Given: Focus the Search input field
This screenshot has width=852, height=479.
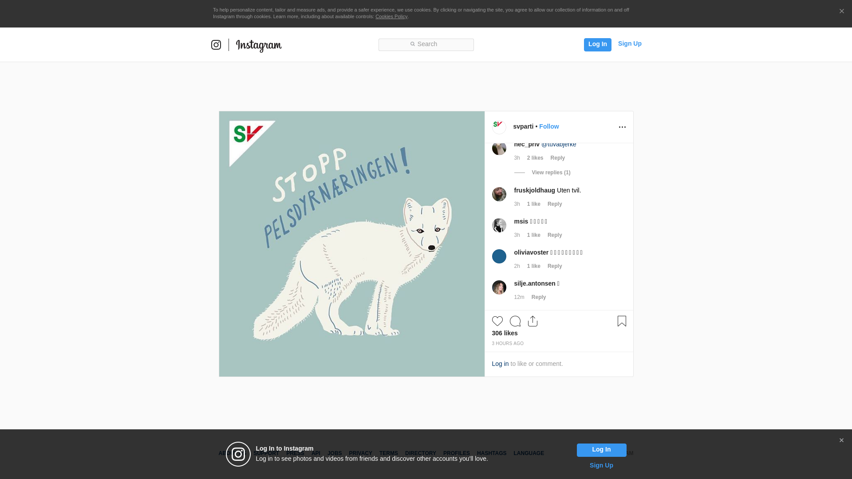Looking at the screenshot, I should pos(426,45).
